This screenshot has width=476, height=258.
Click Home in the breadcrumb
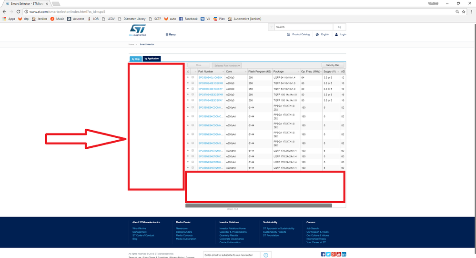[x=131, y=45]
